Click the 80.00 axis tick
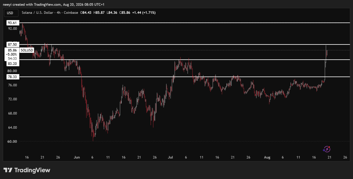Image resolution: width=353 pixels, height=179 pixels. point(12,71)
